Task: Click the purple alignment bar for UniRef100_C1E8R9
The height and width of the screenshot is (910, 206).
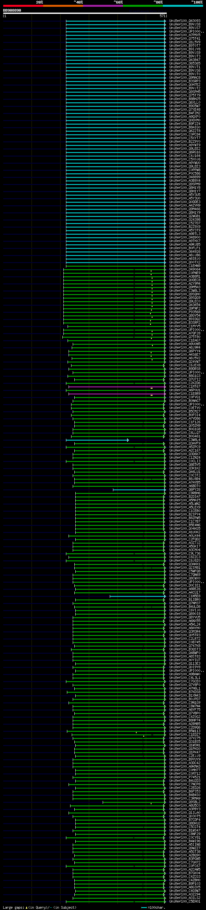Action: (x=117, y=394)
